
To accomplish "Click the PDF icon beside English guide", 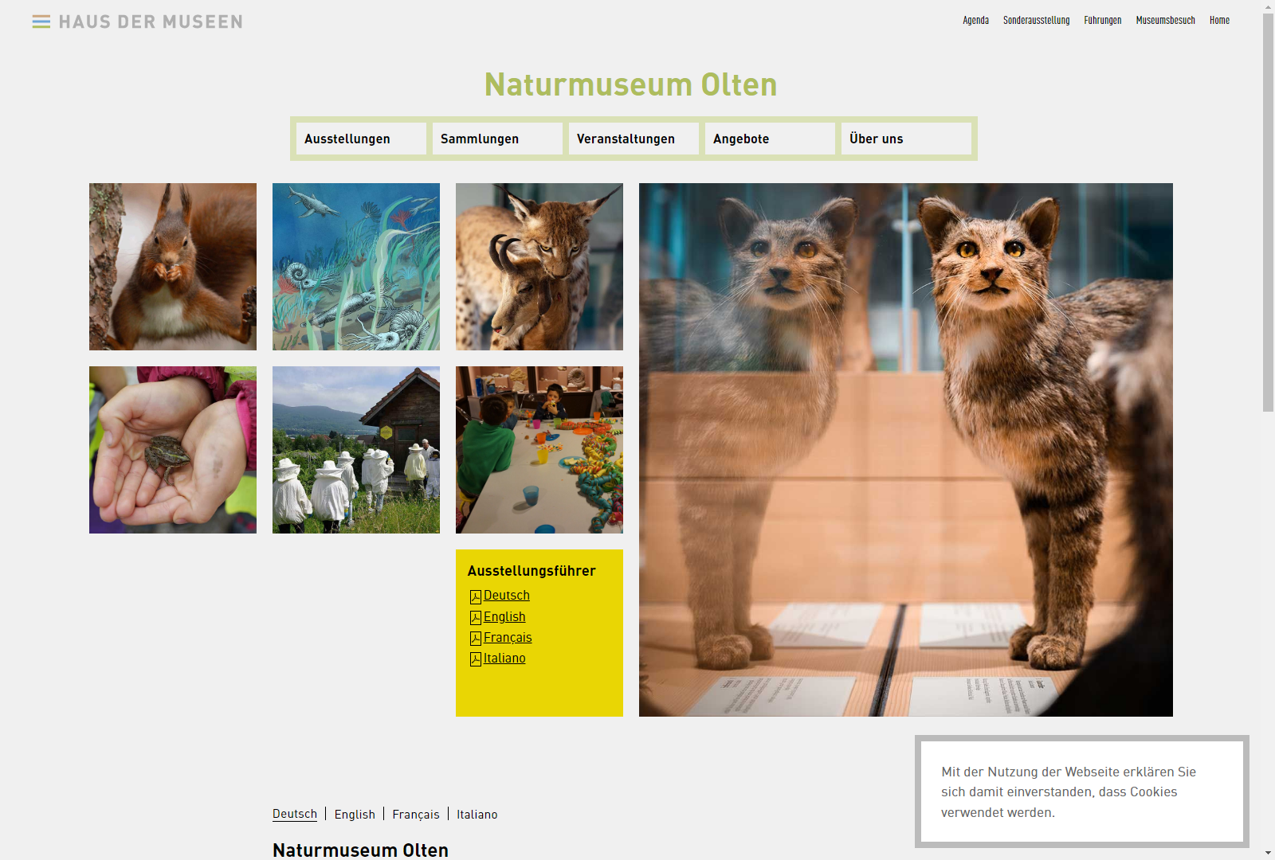I will point(476,618).
